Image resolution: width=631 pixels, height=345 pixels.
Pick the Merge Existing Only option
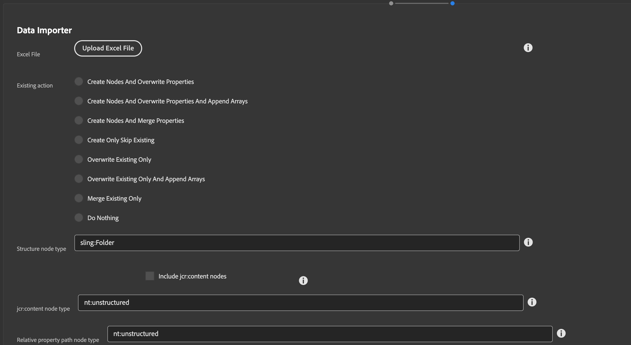[79, 198]
